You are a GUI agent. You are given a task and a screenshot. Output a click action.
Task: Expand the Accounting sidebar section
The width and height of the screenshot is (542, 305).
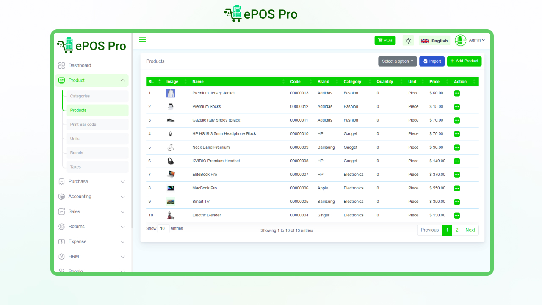pos(80,196)
